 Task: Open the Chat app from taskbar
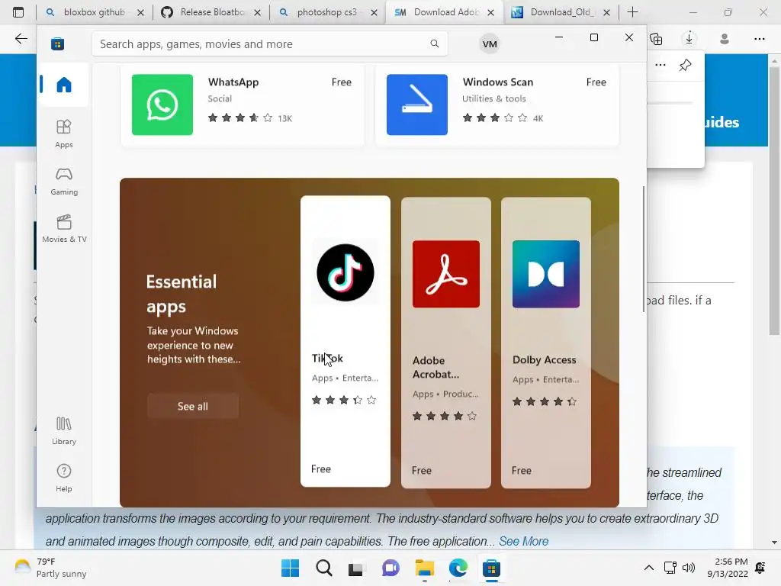tap(390, 568)
